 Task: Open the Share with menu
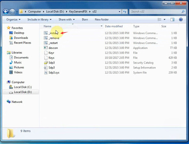(66, 19)
